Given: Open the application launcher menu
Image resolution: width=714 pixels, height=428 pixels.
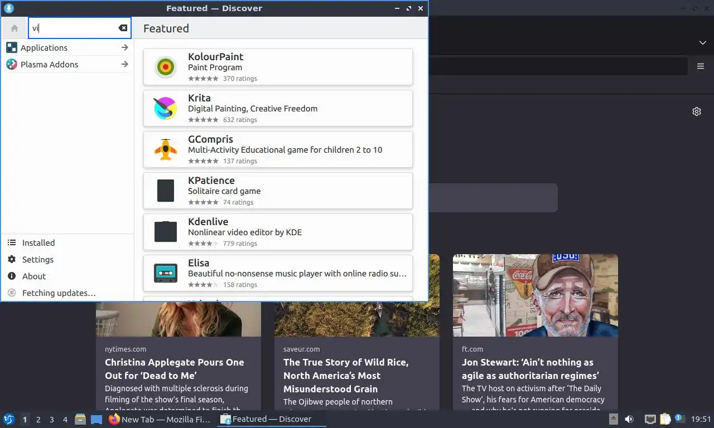Looking at the screenshot, I should 9,419.
